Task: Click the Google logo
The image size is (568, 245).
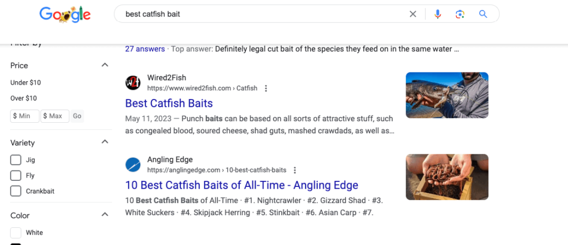Action: coord(64,14)
